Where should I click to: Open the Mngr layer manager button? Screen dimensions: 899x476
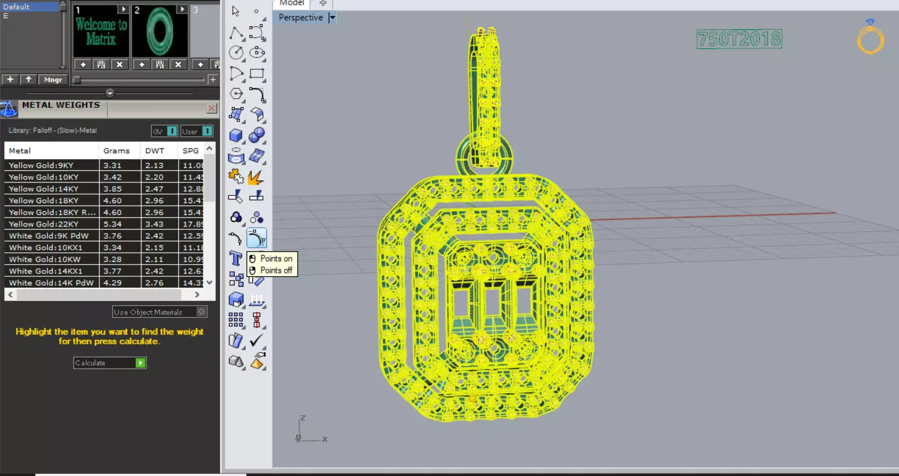(53, 80)
